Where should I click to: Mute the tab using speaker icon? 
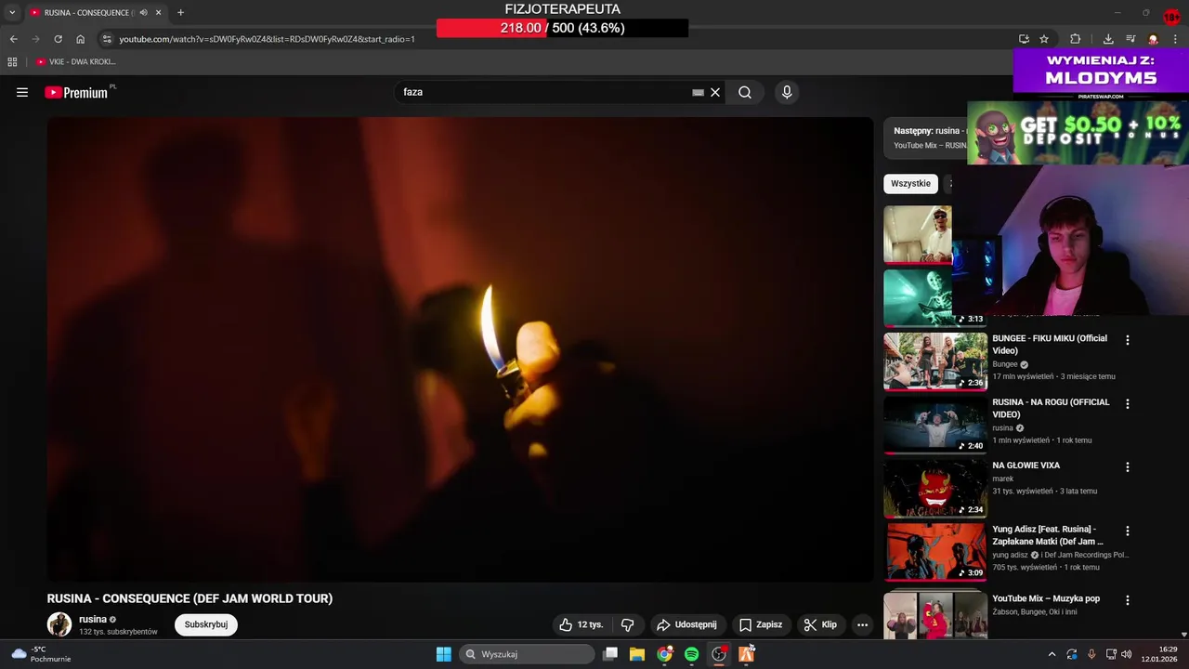143,12
